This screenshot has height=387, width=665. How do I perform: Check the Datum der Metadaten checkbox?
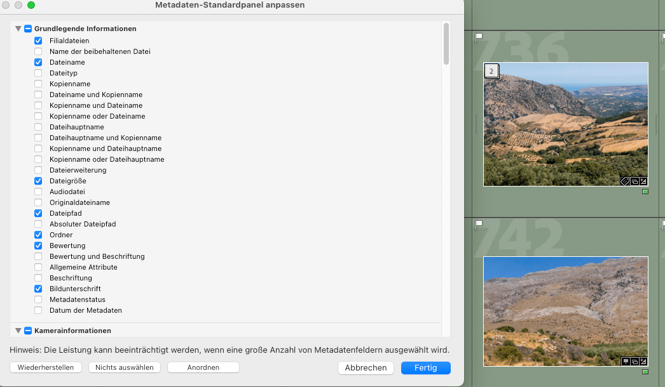(x=38, y=311)
